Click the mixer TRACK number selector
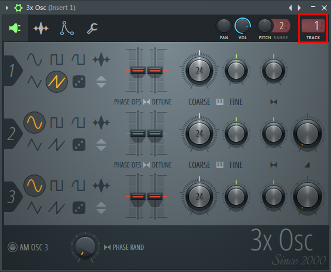 313,26
